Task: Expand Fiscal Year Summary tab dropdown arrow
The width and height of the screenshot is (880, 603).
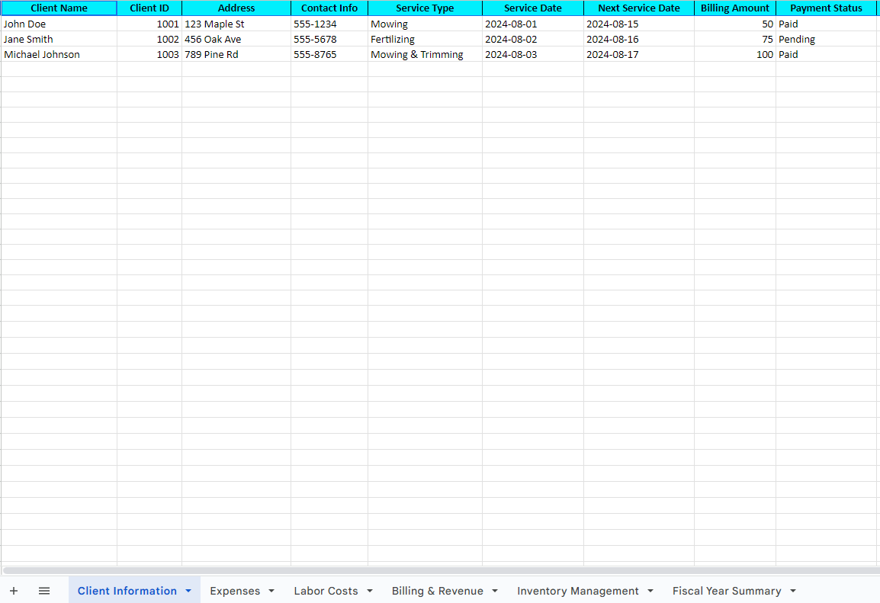Action: (793, 592)
